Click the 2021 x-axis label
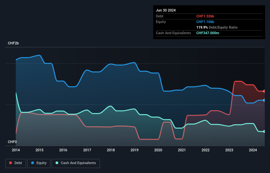 click(182, 150)
